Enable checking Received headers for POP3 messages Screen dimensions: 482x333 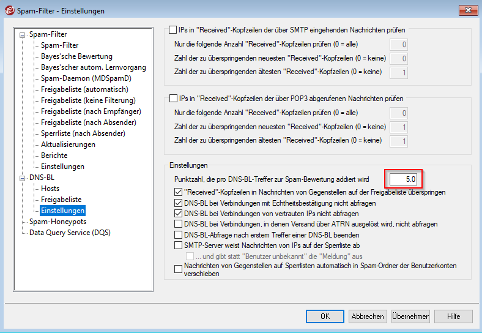(173, 98)
